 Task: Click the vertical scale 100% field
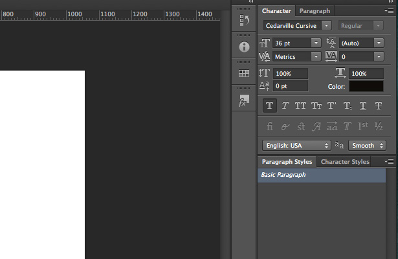(291, 74)
